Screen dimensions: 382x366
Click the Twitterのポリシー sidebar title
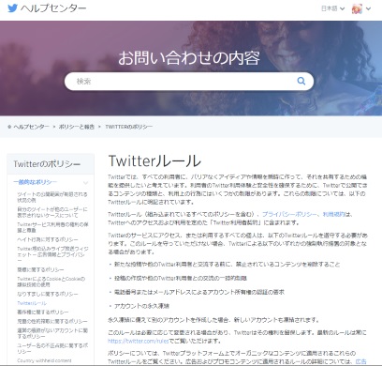point(47,164)
